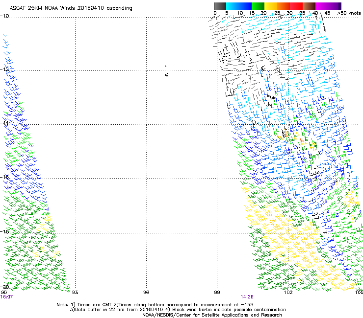Click the green 15-20 knots legend swatch

coord(258,6)
